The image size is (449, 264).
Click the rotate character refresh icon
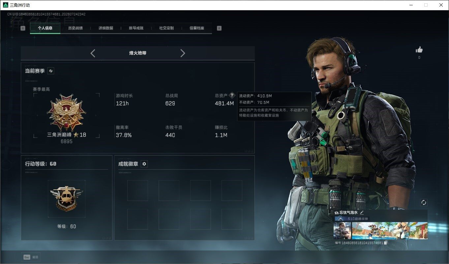424,202
